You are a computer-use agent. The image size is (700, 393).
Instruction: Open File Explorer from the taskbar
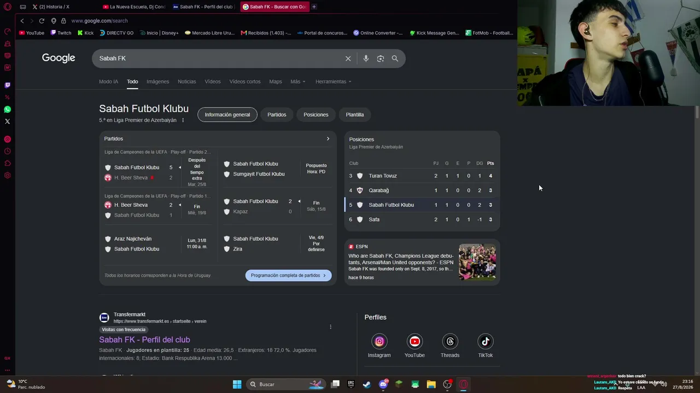tap(431, 384)
